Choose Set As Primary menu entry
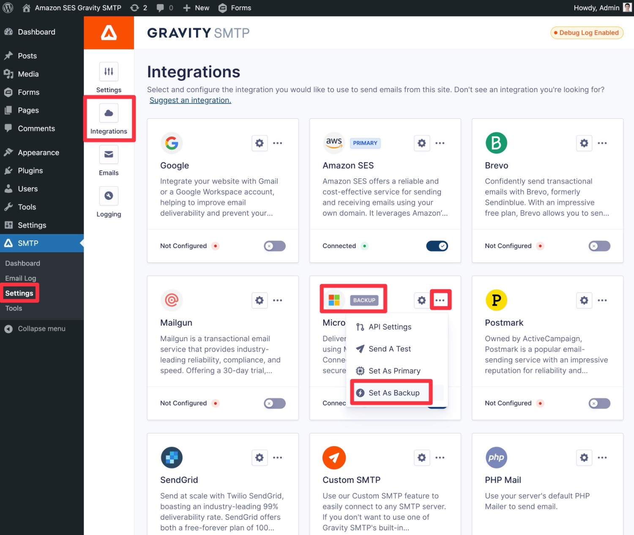The image size is (634, 535). click(397, 371)
